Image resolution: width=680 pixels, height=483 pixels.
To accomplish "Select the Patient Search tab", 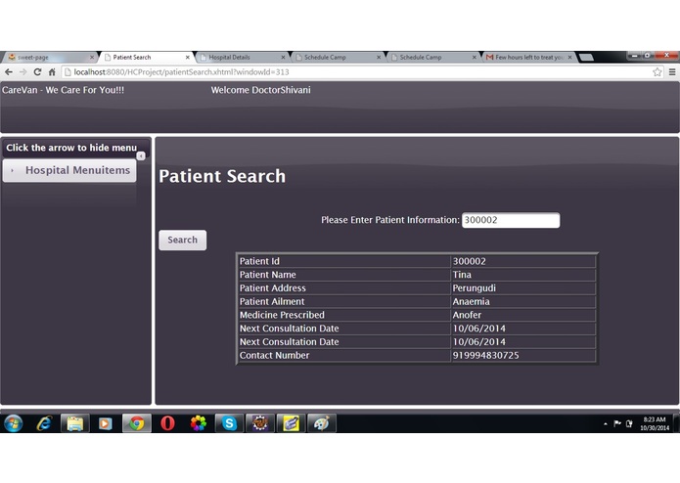I will tap(145, 57).
